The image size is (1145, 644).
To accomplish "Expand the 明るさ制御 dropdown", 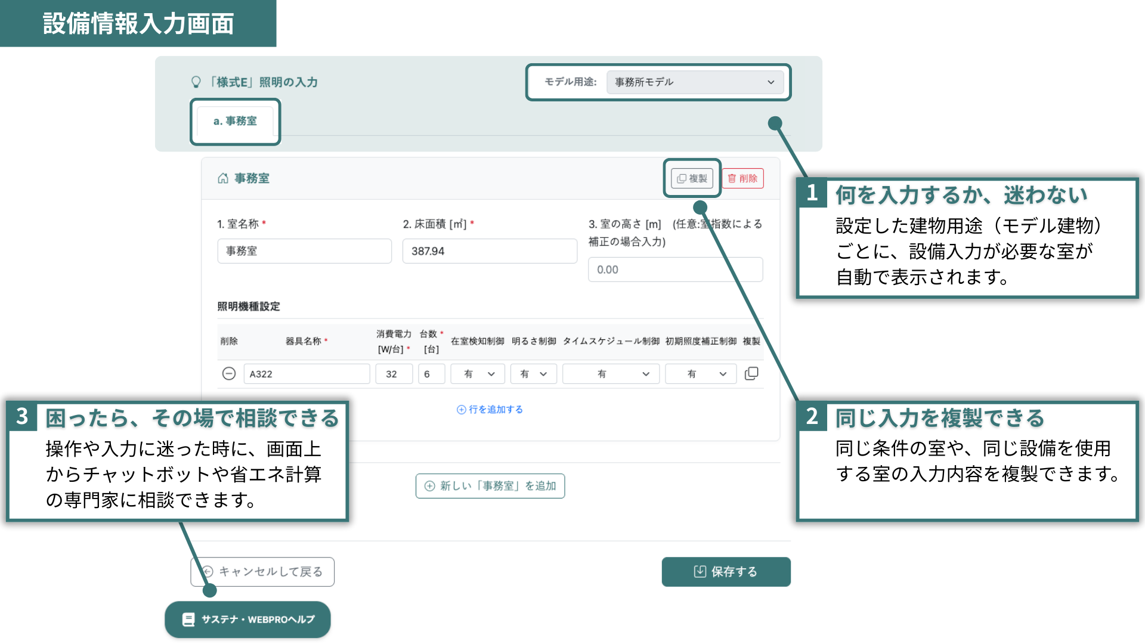I will click(x=533, y=374).
